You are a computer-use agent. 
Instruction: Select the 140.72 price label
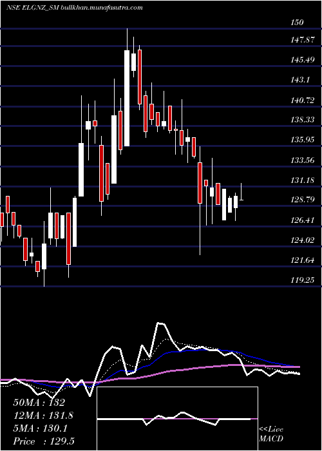click(x=303, y=100)
